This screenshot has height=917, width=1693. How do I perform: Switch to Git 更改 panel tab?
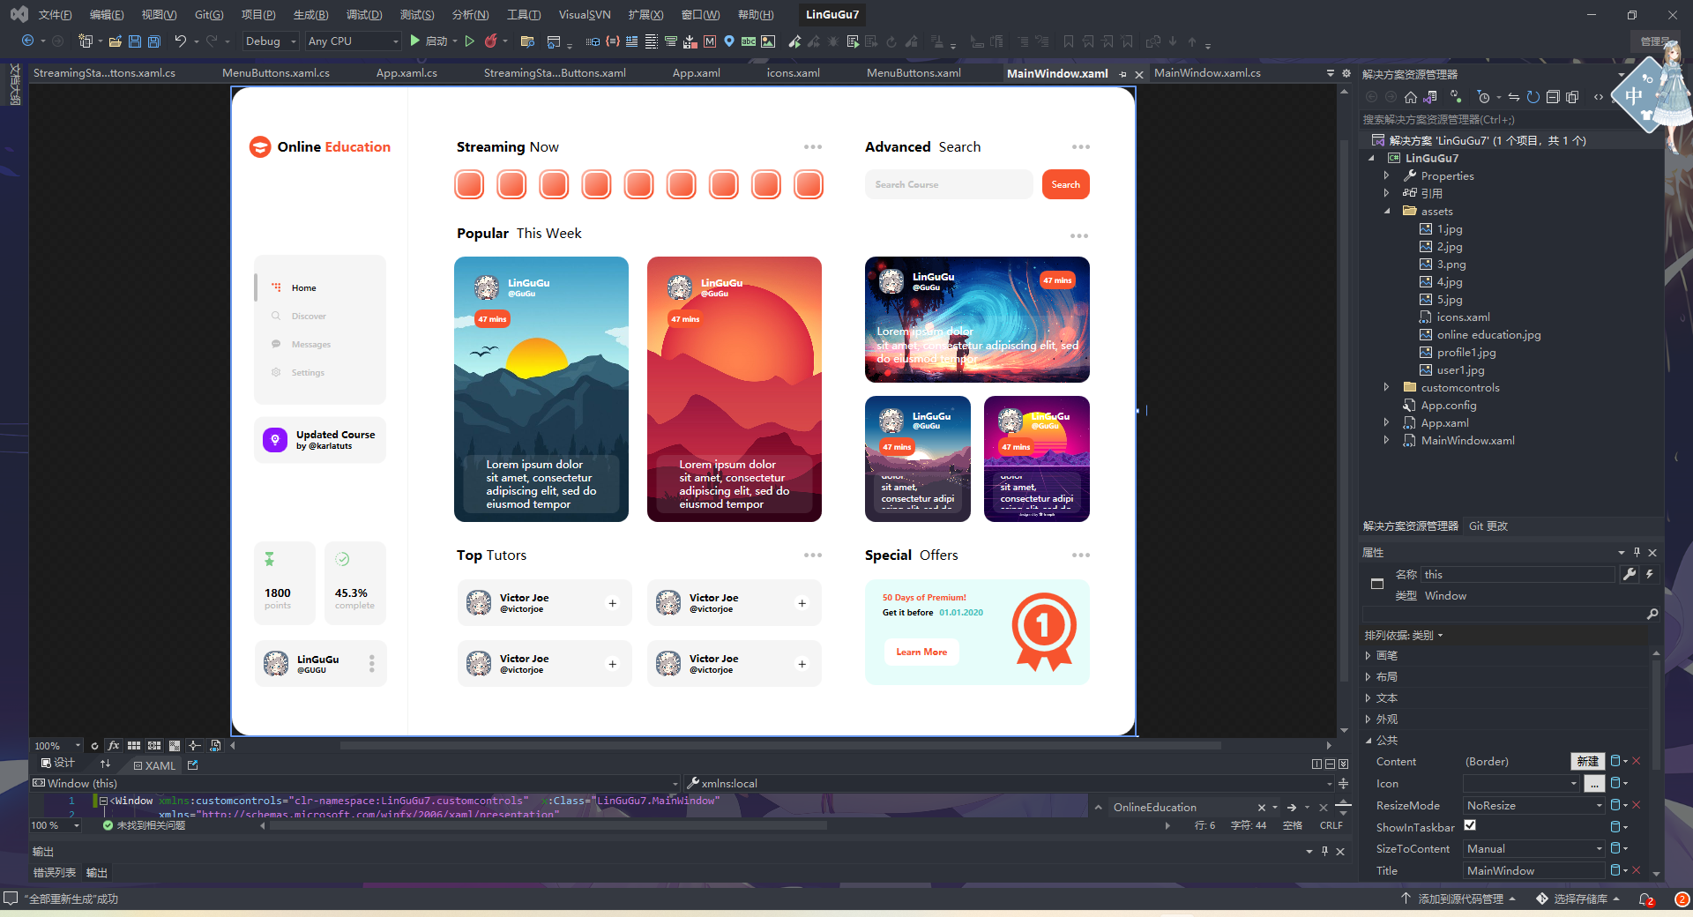tap(1488, 526)
